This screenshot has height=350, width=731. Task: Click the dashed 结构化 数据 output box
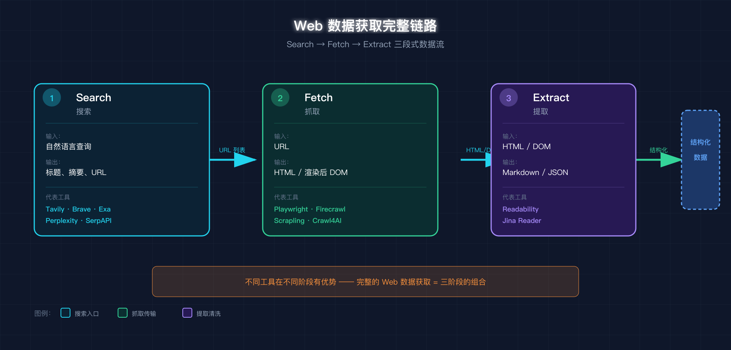(x=701, y=160)
